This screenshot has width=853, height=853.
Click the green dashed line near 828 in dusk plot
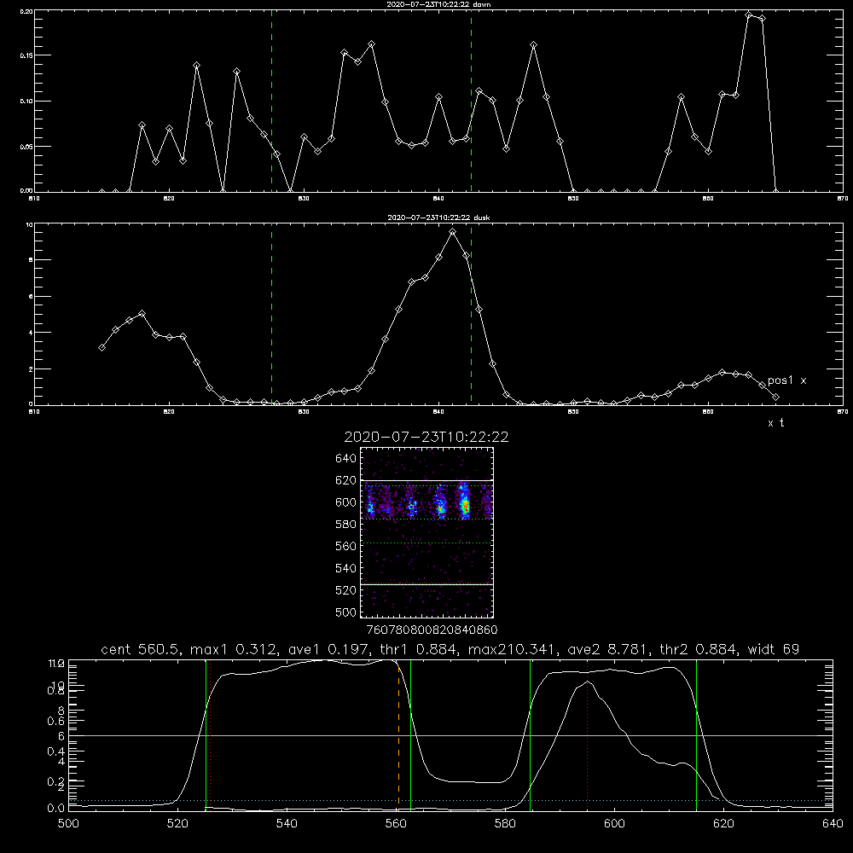point(271,314)
